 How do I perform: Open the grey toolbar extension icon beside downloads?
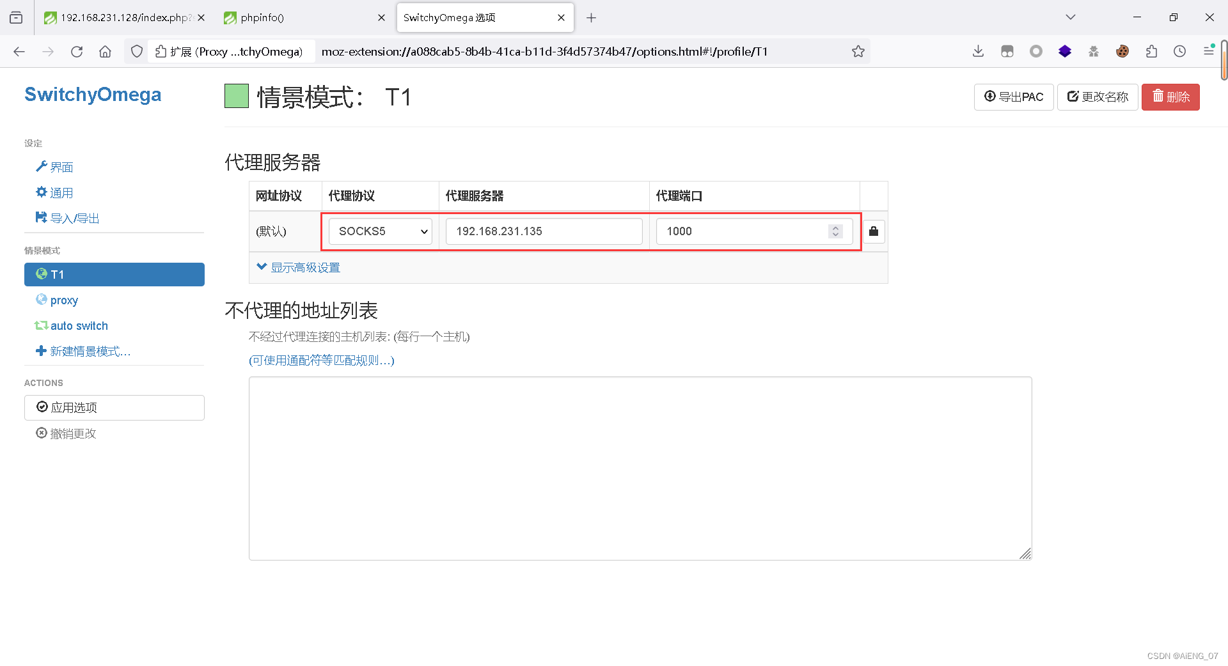[1007, 52]
